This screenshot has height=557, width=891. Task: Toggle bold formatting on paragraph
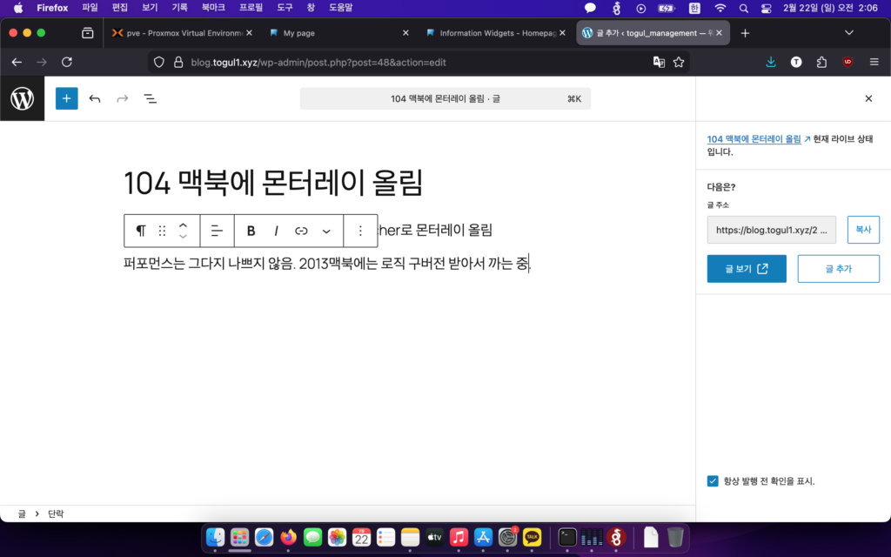251,231
